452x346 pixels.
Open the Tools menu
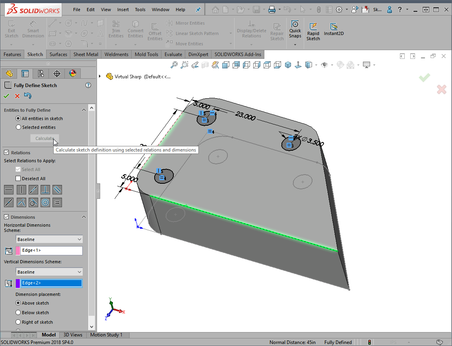140,10
